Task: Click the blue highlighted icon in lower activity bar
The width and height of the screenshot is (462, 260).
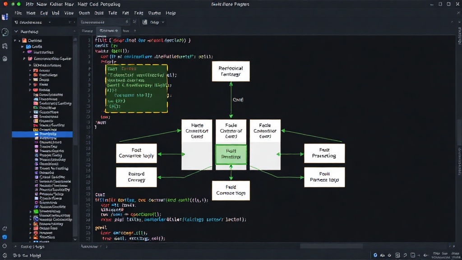Action: point(5,237)
